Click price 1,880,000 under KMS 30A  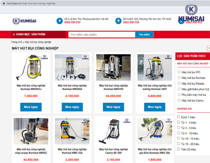155,160
